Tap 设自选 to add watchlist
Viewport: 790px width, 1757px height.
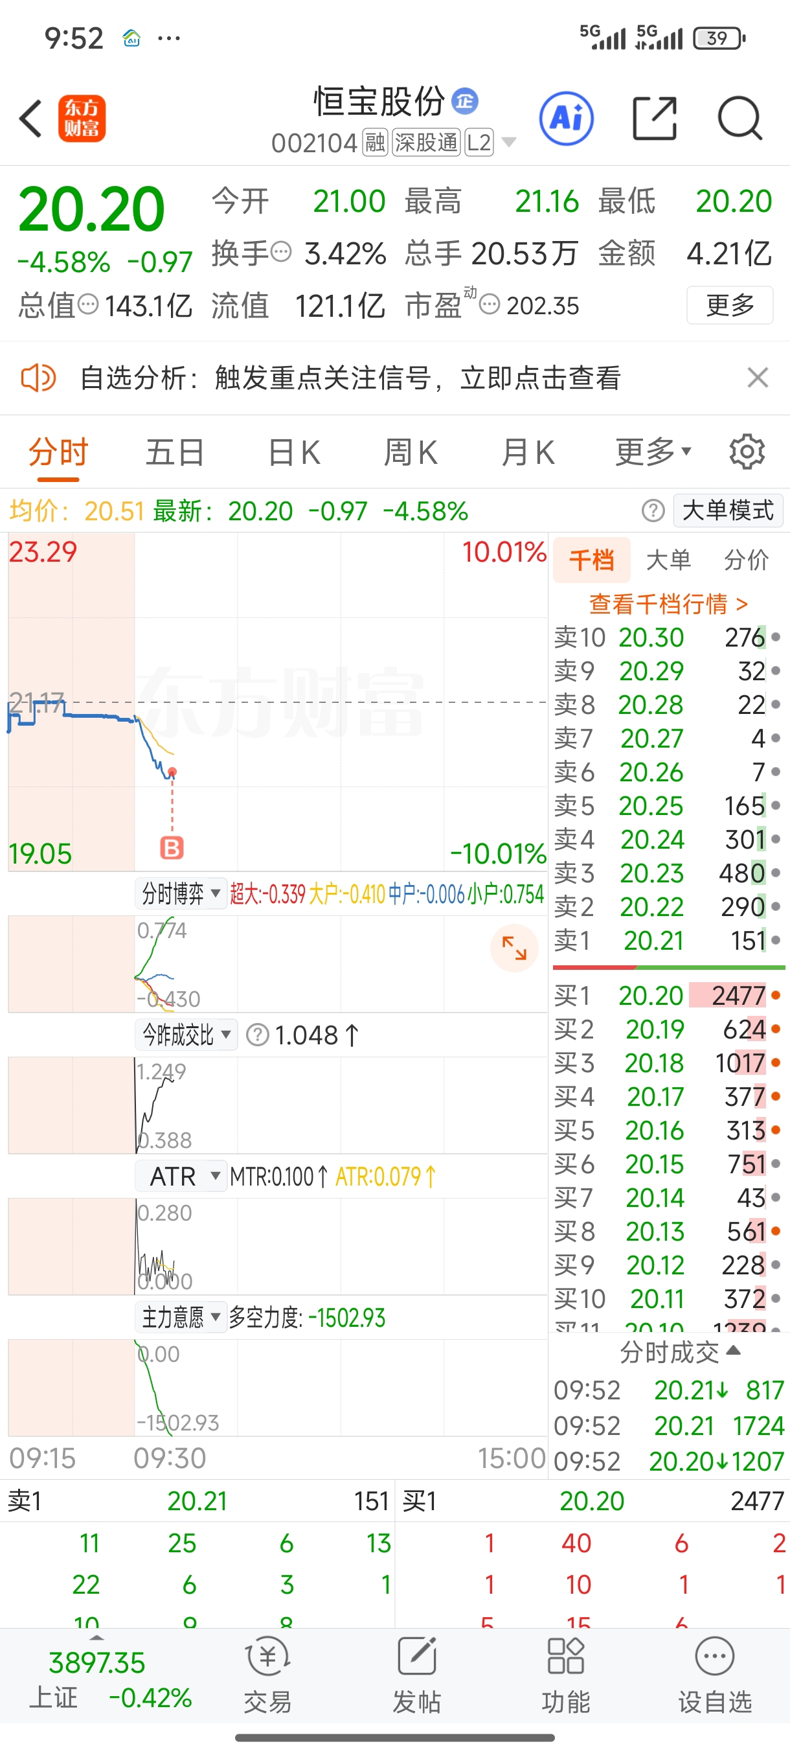click(x=714, y=1674)
